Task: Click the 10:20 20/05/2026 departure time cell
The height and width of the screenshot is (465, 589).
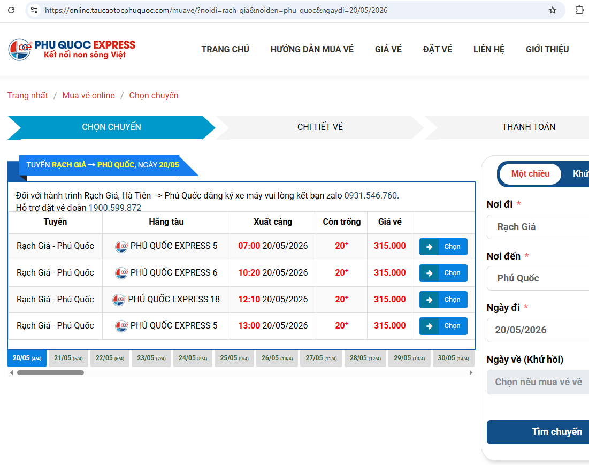Action: (x=273, y=273)
